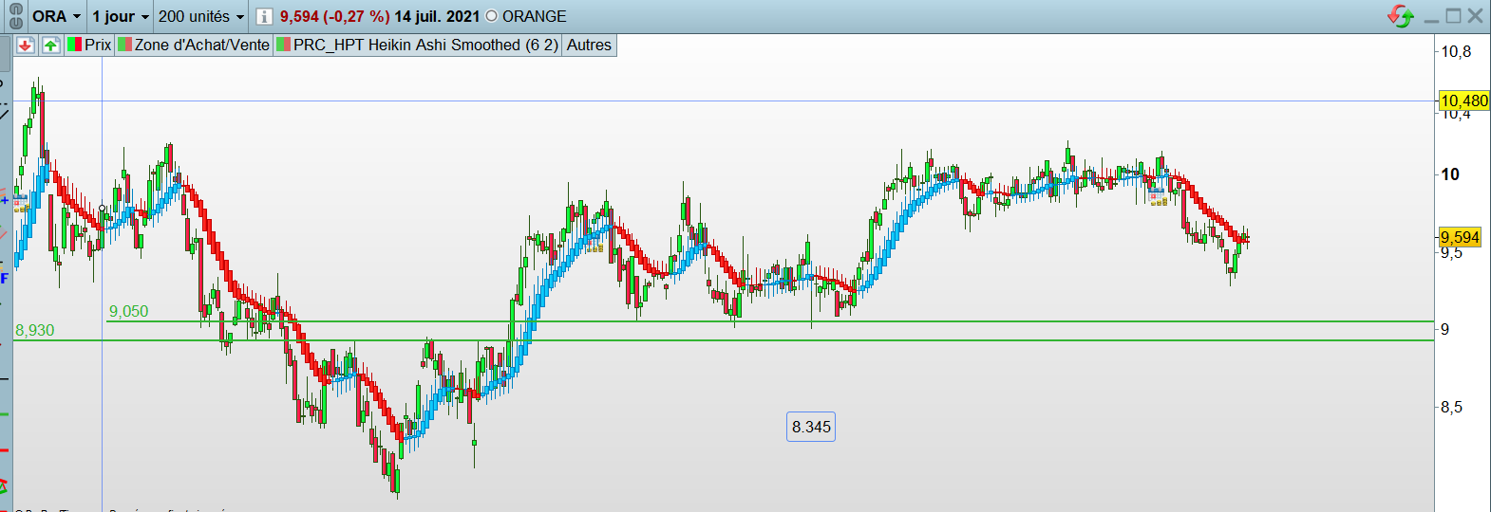1491x512 pixels.
Task: Click the 8,930 support line label
Action: click(x=34, y=330)
